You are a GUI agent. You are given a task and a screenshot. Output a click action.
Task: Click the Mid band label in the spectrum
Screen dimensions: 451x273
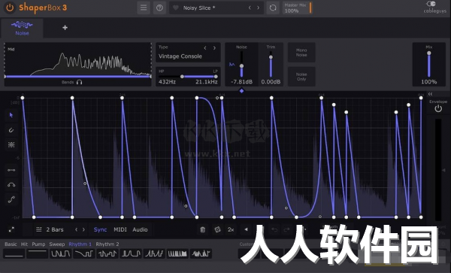click(x=11, y=49)
